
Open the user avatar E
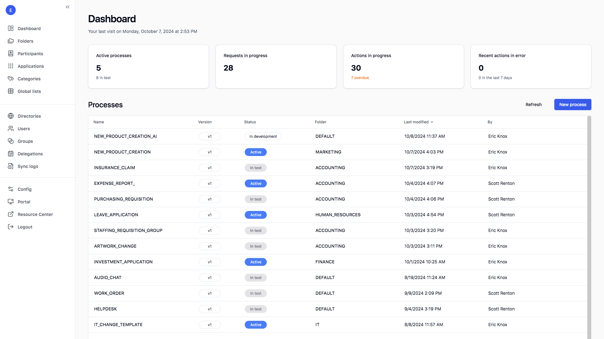(x=11, y=10)
